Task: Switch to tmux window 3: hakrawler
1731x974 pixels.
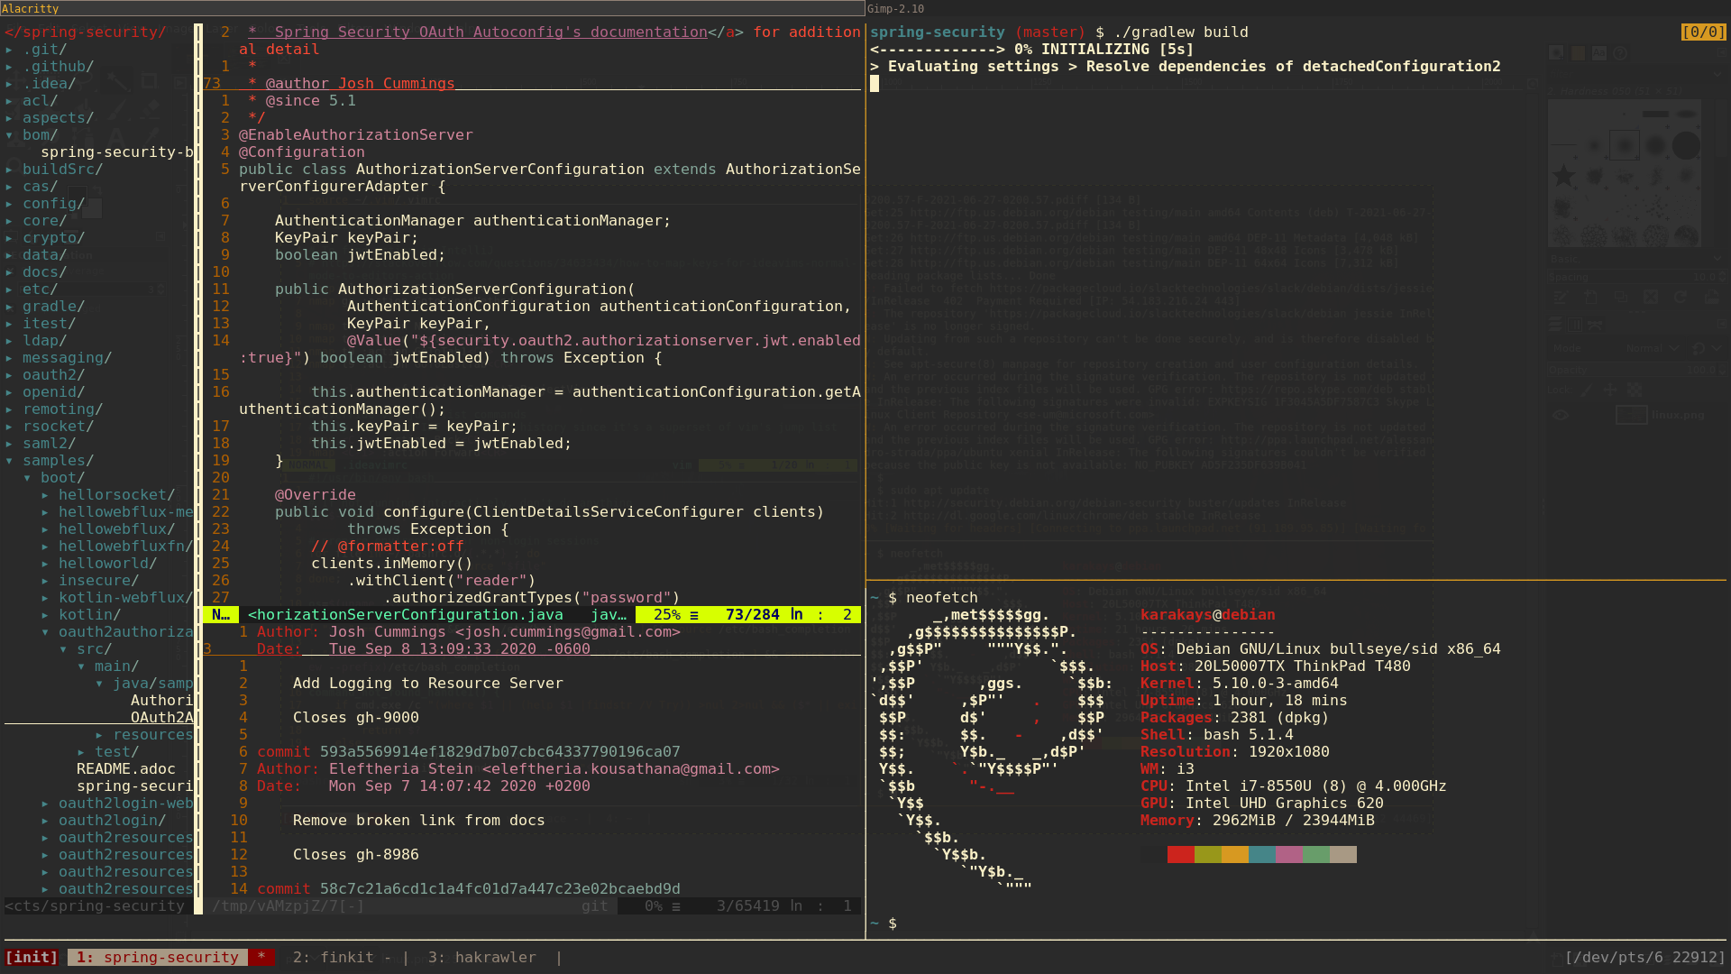Action: (482, 958)
